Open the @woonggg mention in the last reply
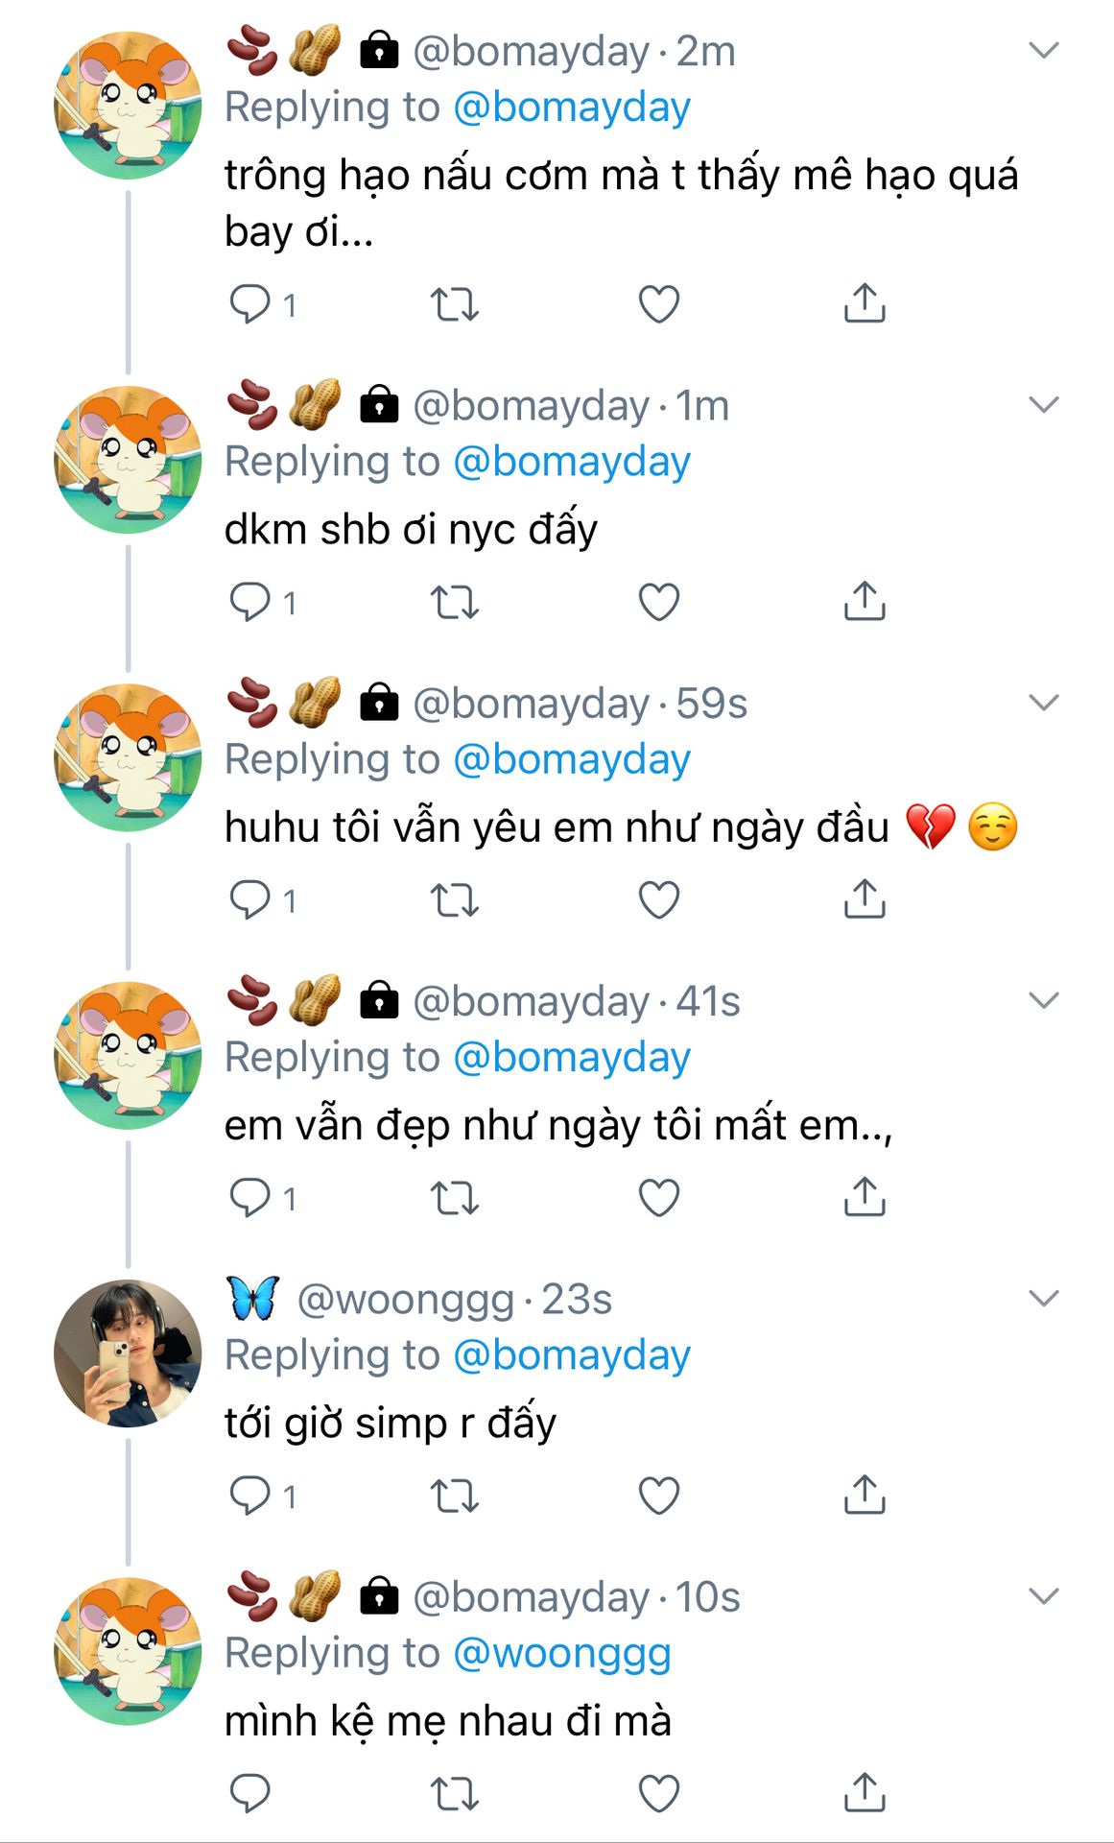This screenshot has height=1843, width=1114. pos(561,1654)
